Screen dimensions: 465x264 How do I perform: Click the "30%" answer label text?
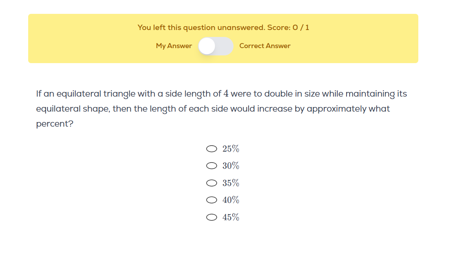(231, 166)
